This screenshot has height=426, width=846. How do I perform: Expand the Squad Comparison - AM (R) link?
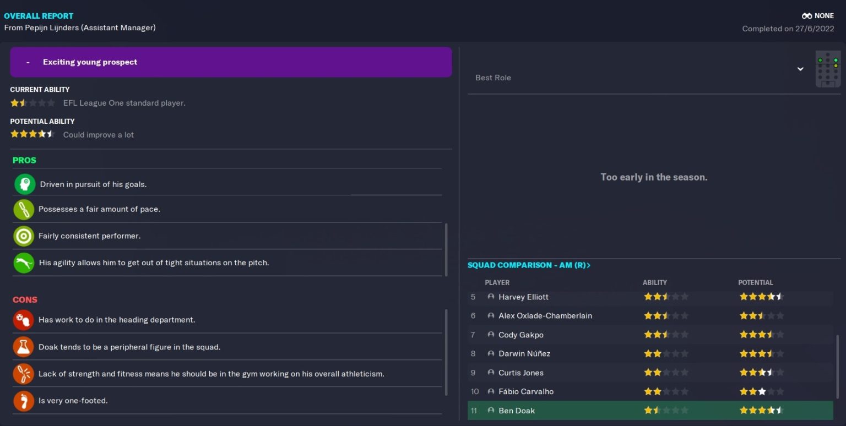pyautogui.click(x=529, y=265)
